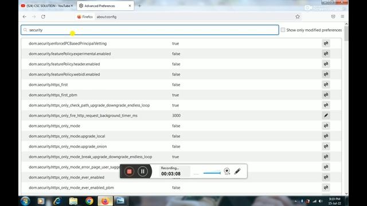Open the Windows Start menu

pos(25,201)
